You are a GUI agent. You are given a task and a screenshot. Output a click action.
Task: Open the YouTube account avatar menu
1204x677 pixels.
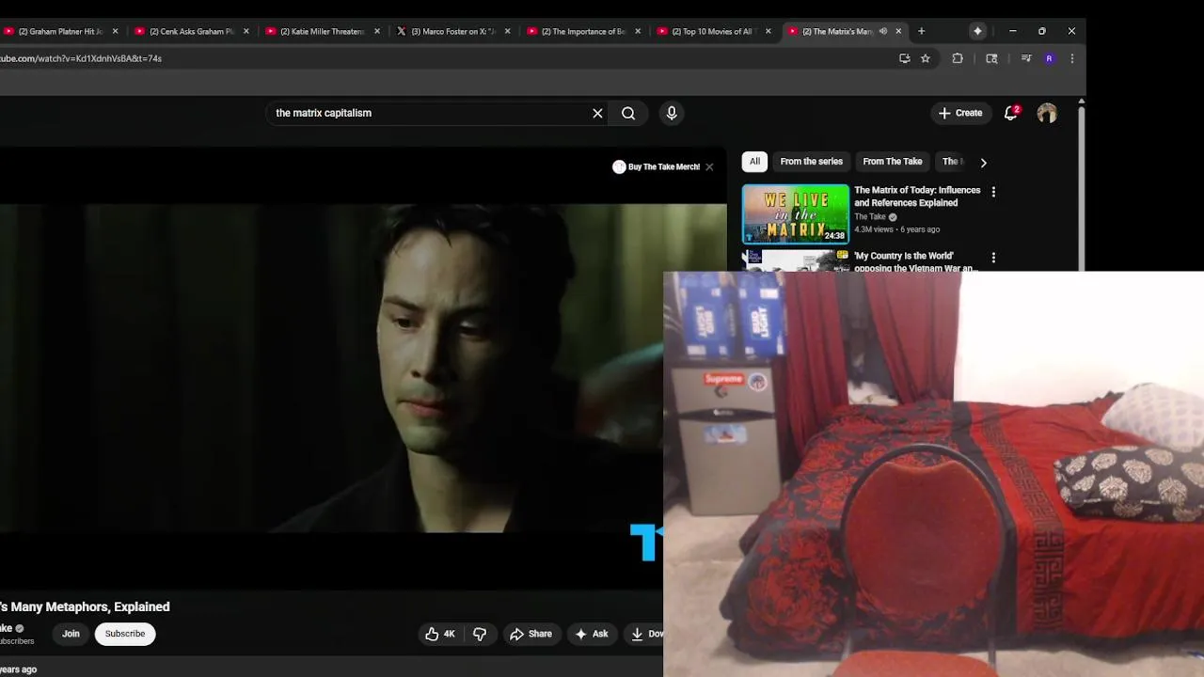pyautogui.click(x=1047, y=113)
